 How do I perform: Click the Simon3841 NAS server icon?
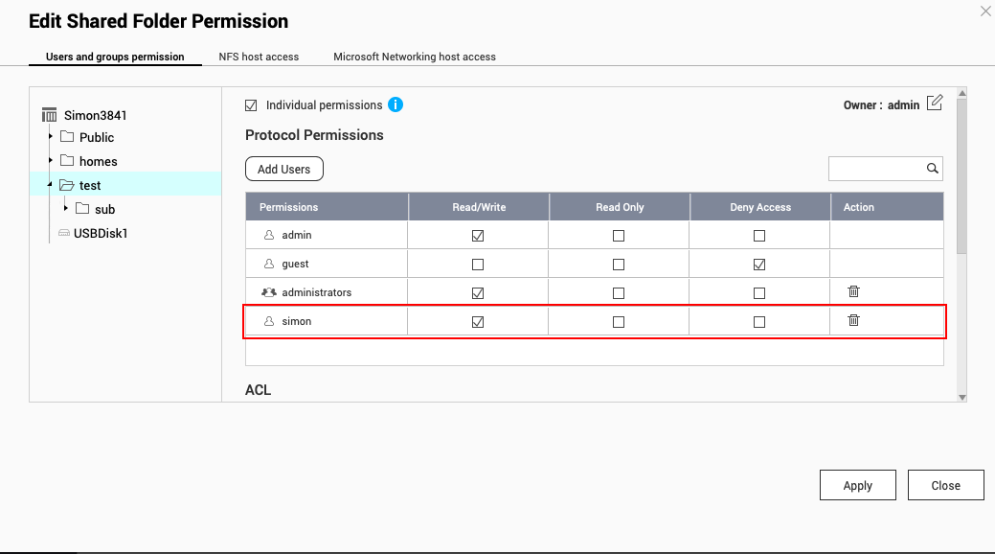[50, 115]
